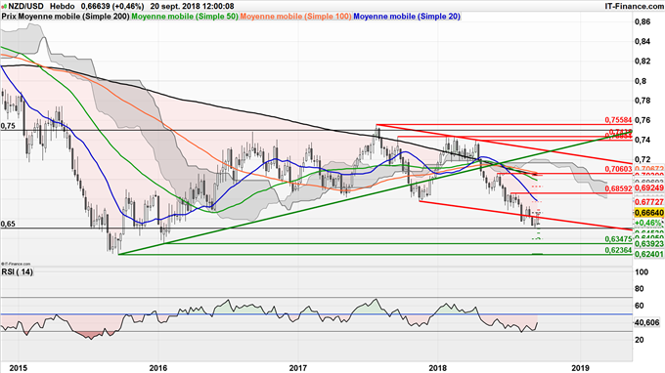Toggle the orange Moyenne mobile (Simple 100) legend
The image size is (665, 373).
coord(295,17)
